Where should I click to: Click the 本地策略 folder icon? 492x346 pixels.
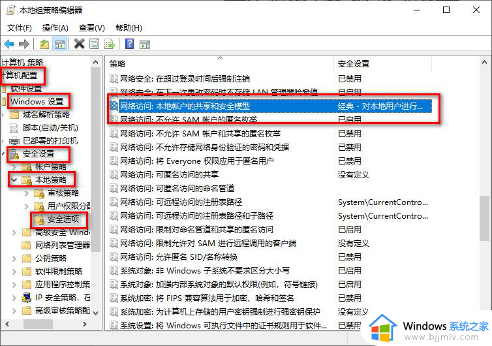(x=27, y=180)
